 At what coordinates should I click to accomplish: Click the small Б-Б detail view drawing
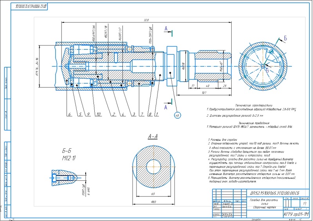coord(64,178)
